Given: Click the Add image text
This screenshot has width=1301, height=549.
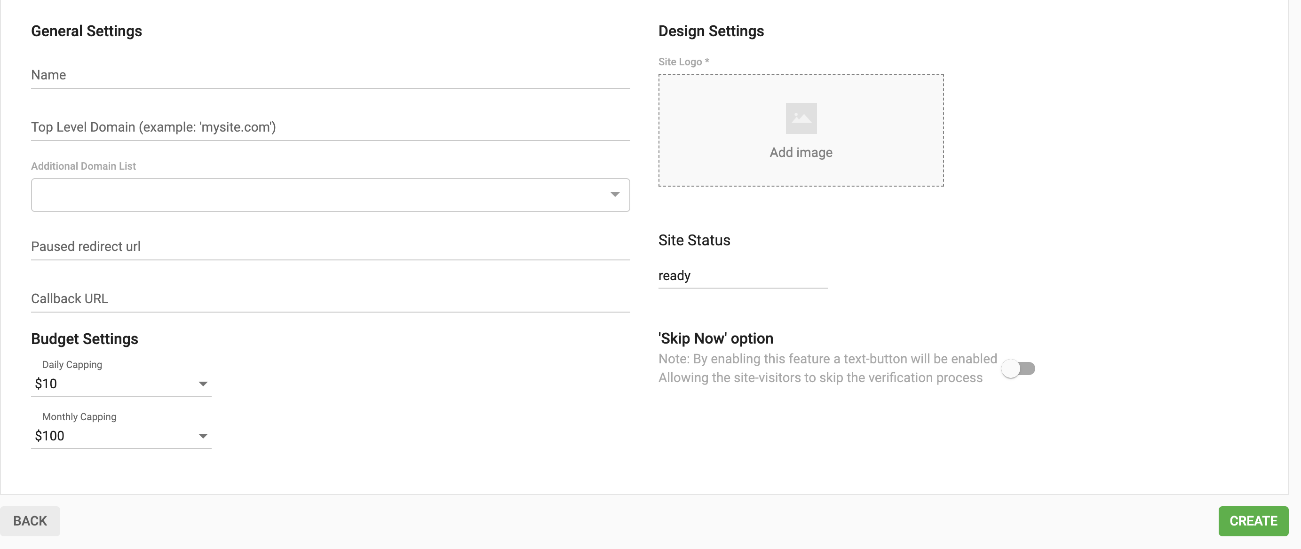Looking at the screenshot, I should click(x=801, y=152).
